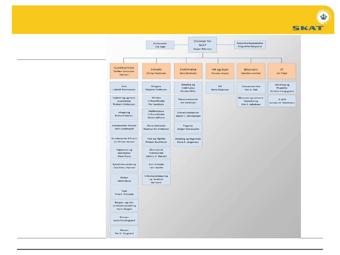This screenshot has width=340, height=255.
Task: Select the Direktør for SKAT Jesper Rønnow box
Action: tap(203, 45)
